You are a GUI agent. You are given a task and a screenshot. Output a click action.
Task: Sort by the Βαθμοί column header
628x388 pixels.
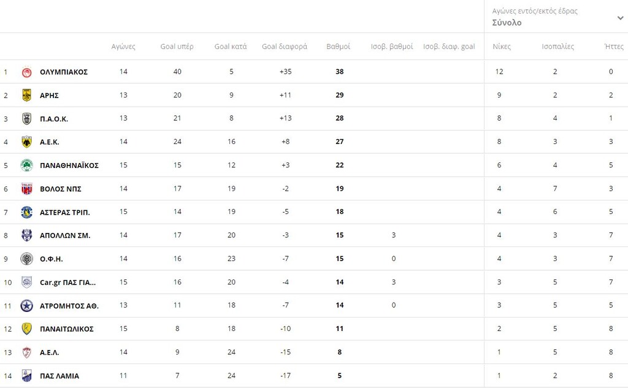pyautogui.click(x=339, y=47)
